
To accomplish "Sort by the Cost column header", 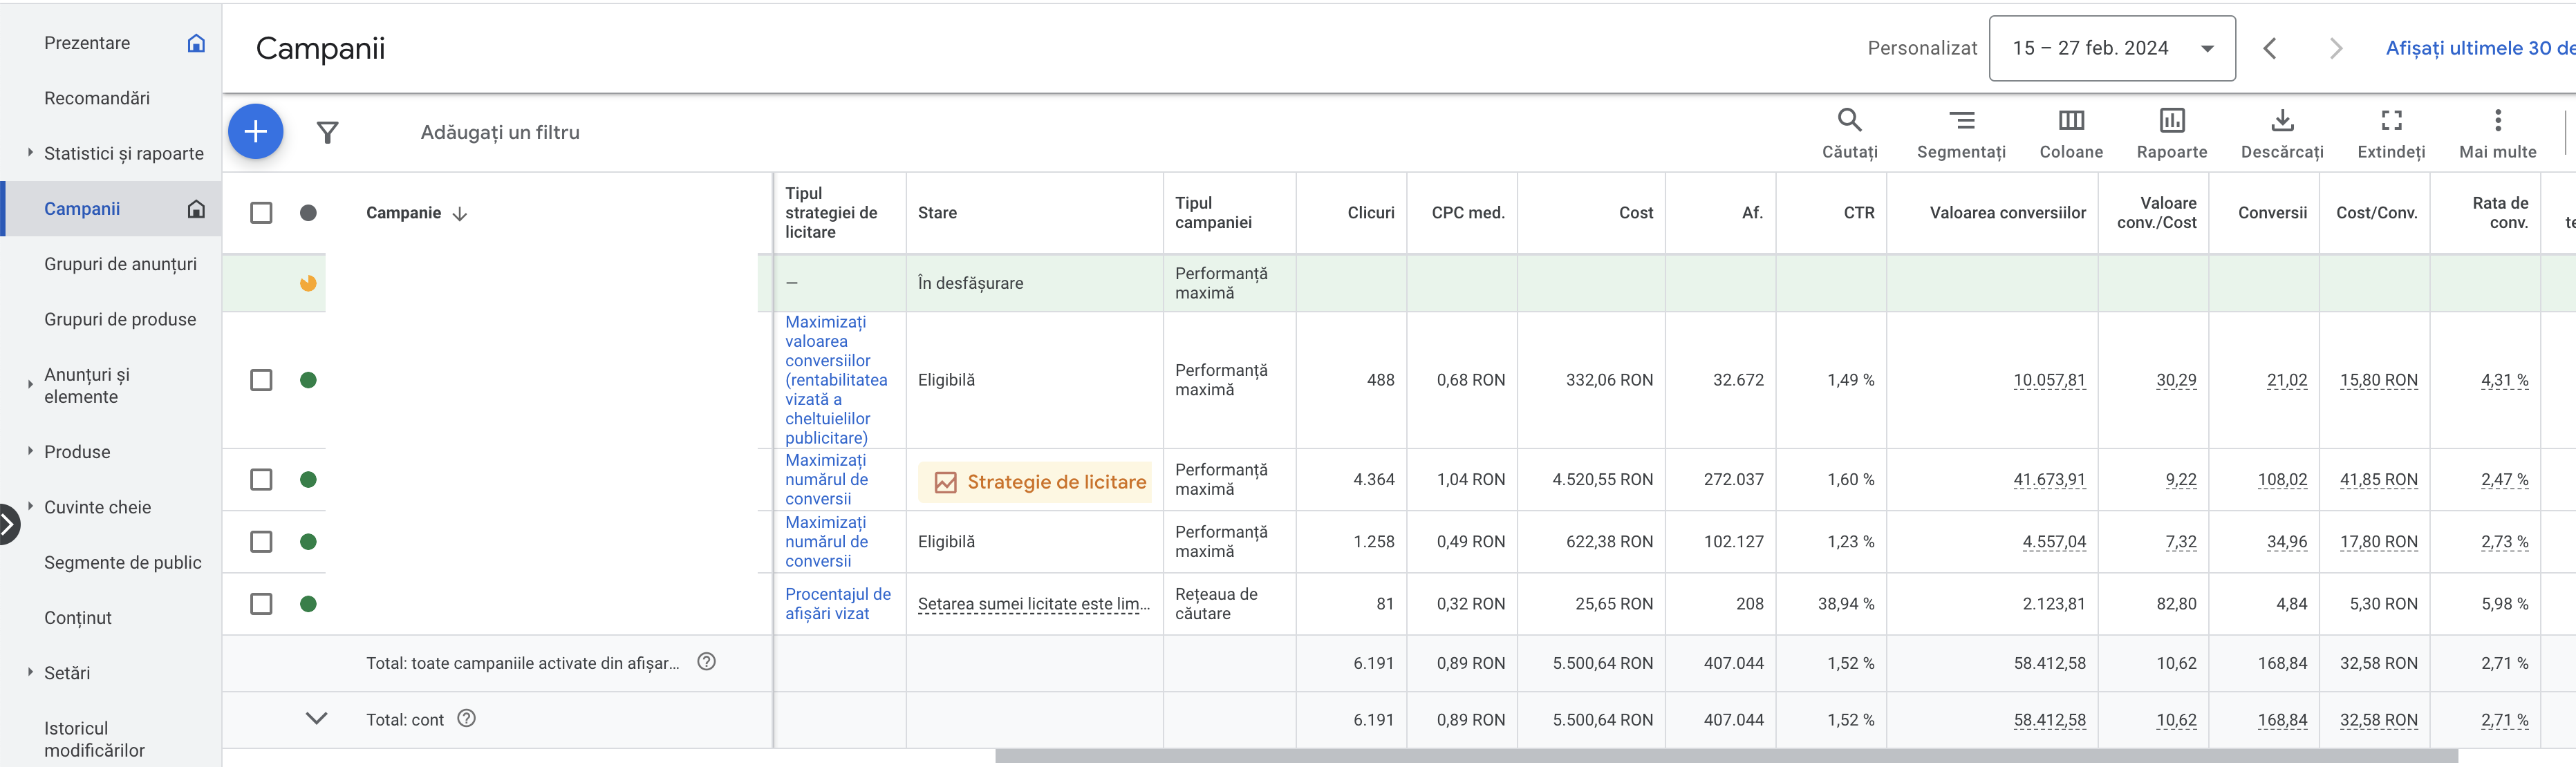I will 1636,213.
